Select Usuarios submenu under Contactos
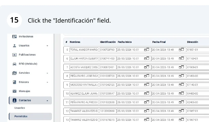 19,108
